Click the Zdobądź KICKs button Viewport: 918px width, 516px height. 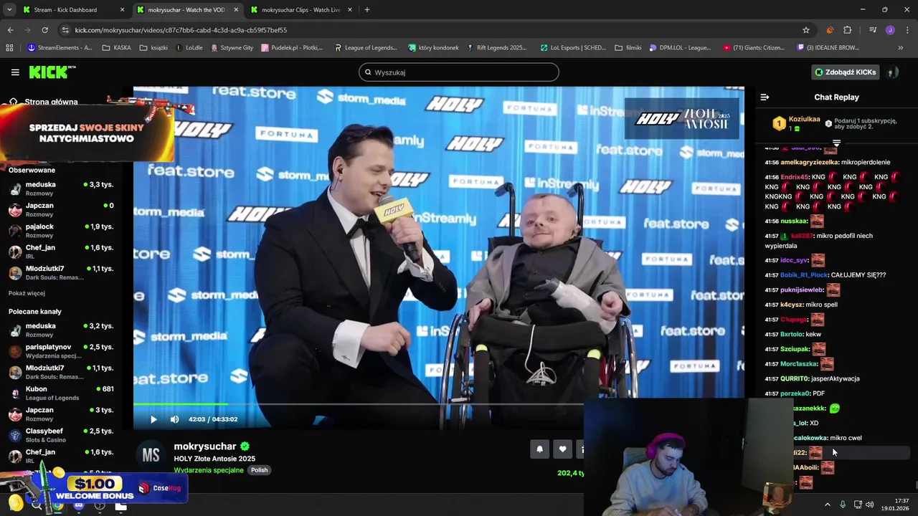pos(845,72)
